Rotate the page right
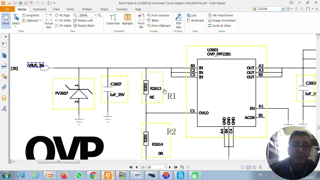Viewport: 320px width, 180px height. click(84, 25)
